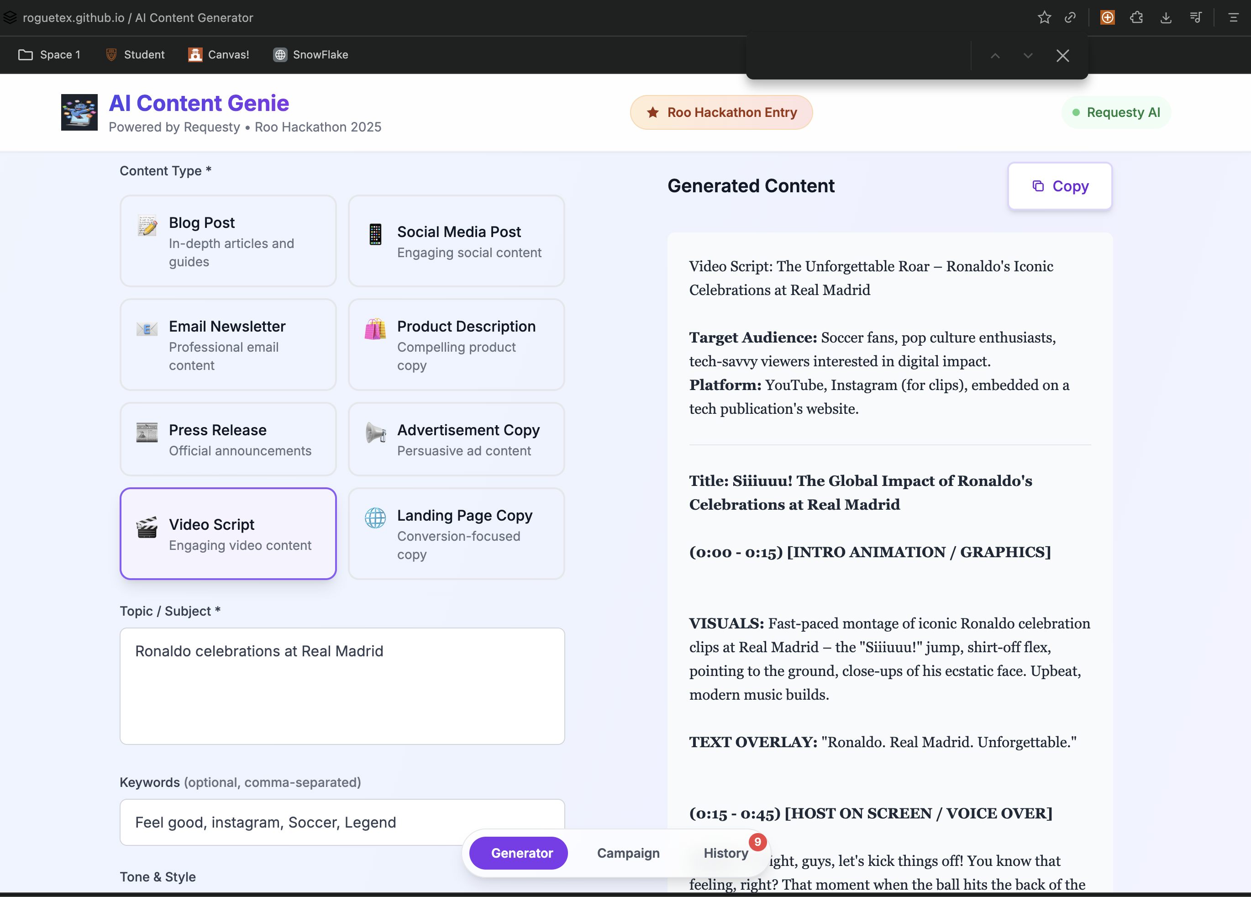Screen dimensions: 1251x897
Task: Click the Roo Hackathon Entry badge
Action: click(x=721, y=112)
